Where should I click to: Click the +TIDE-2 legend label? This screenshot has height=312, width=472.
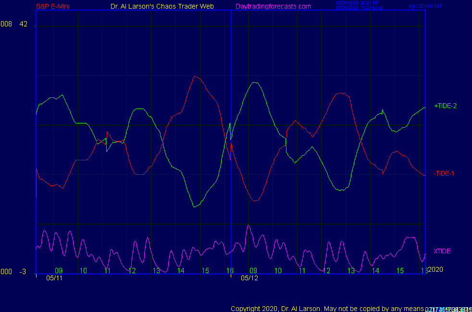pyautogui.click(x=445, y=106)
